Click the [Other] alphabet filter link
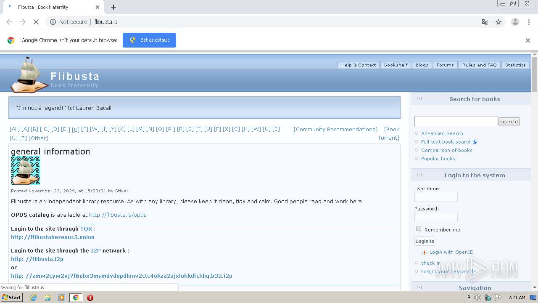The width and height of the screenshot is (538, 303). click(38, 138)
